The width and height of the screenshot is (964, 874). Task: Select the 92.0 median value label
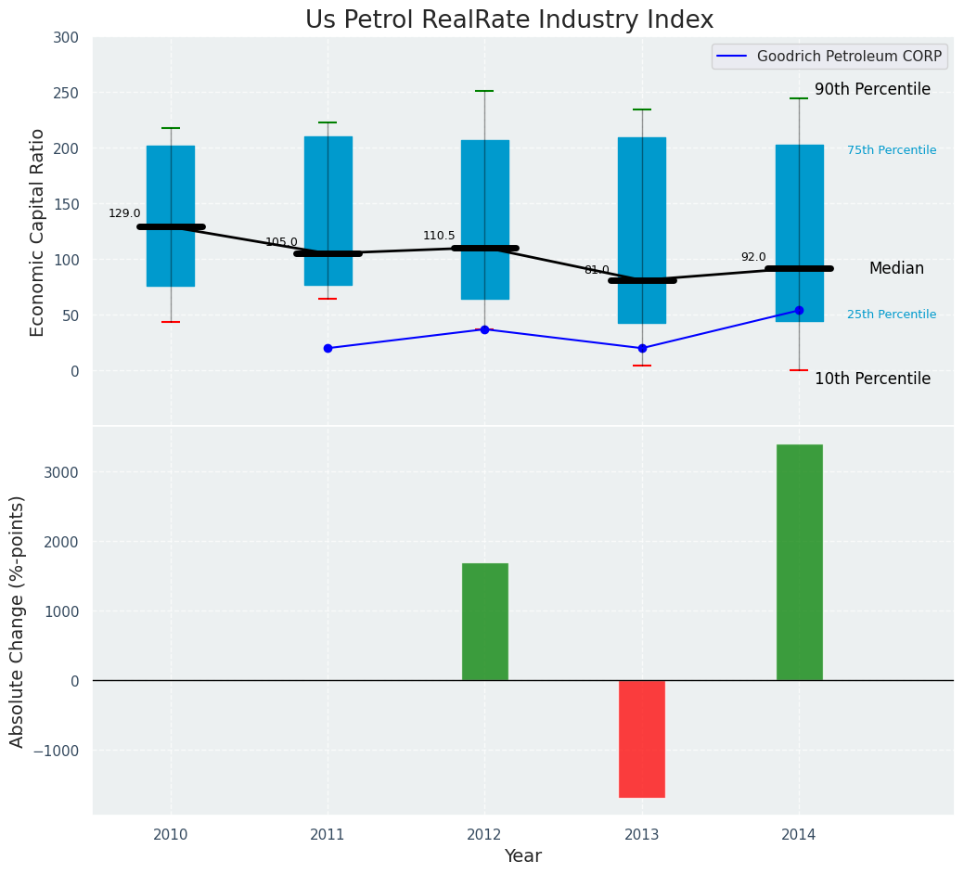(x=753, y=257)
